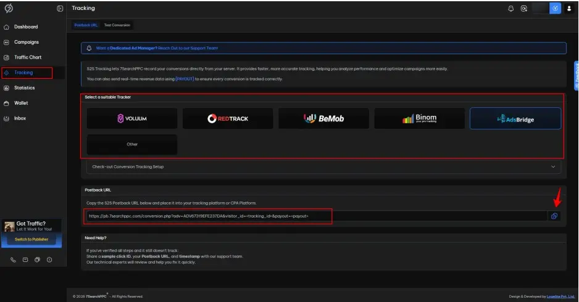The image size is (579, 302).
Task: Copy the postback URL with copy icon
Action: (554, 216)
